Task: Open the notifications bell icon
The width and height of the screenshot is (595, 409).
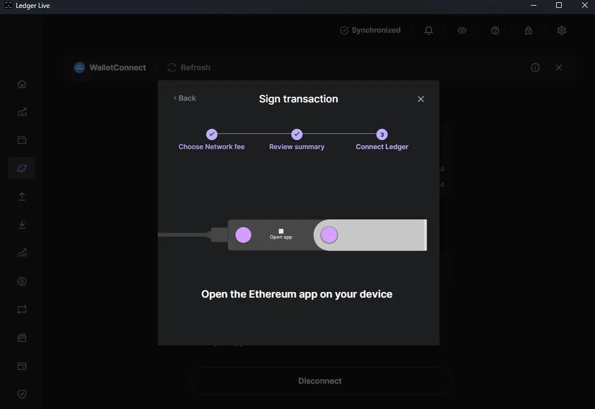Action: [429, 30]
